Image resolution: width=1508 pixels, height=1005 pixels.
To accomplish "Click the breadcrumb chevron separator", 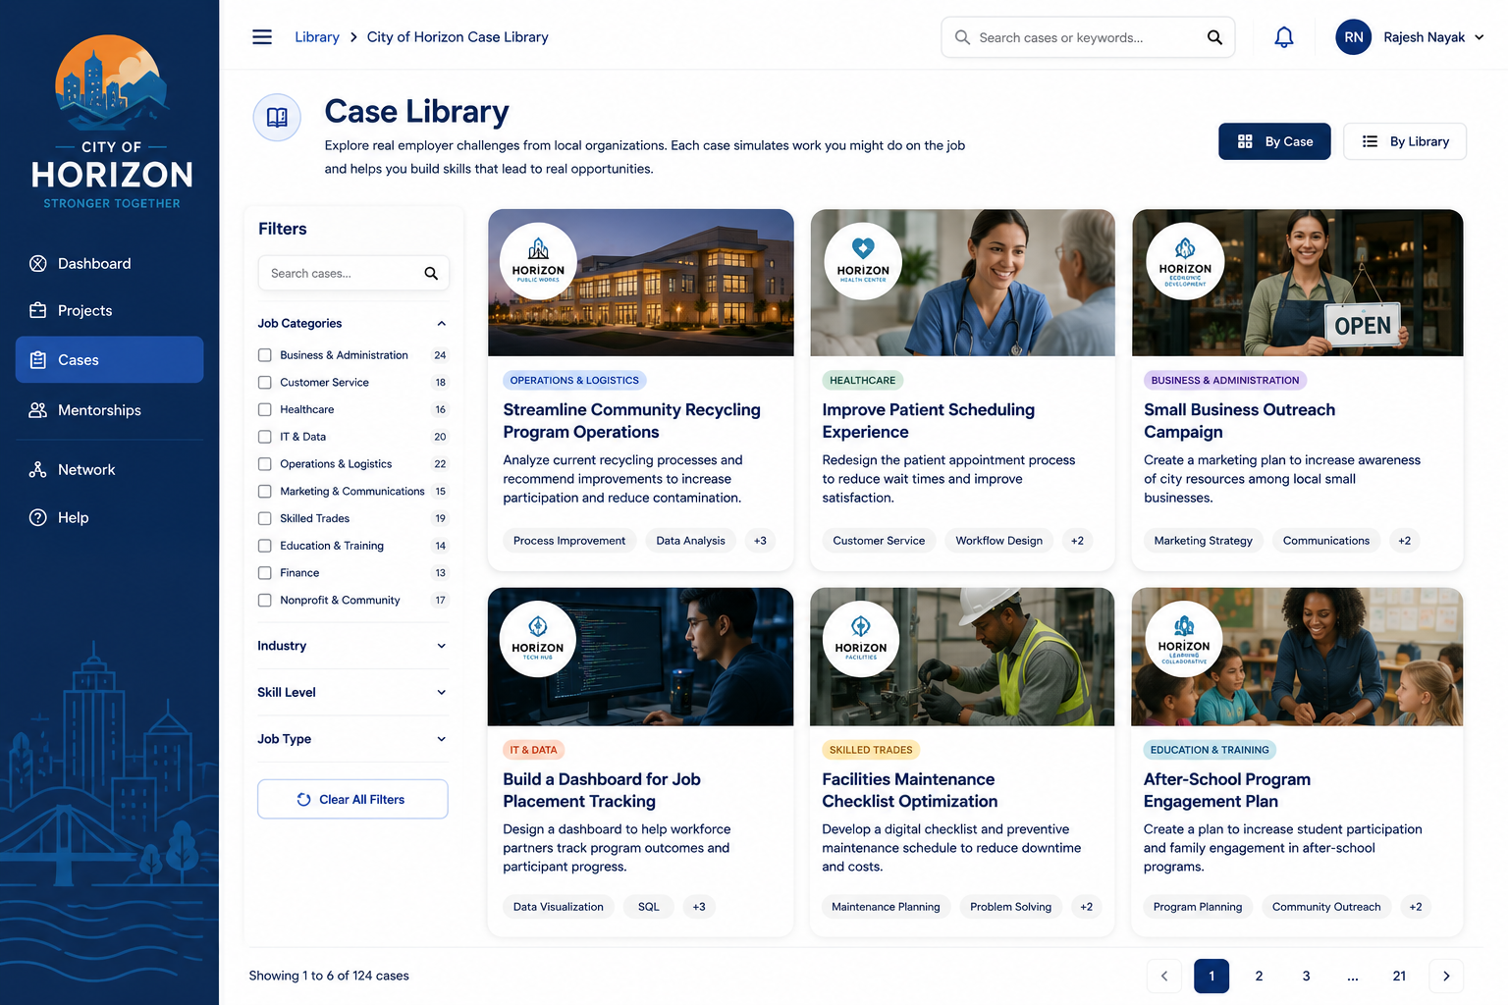I will [353, 37].
